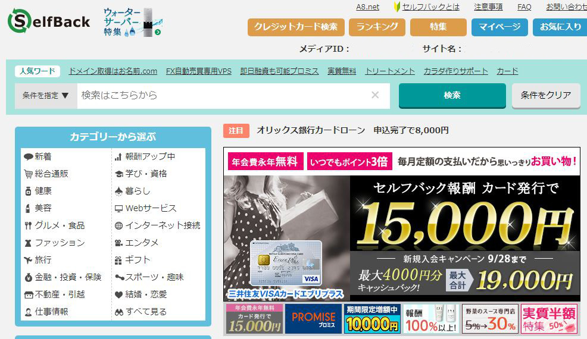The height and width of the screenshot is (339, 587).
Task: Open the Webサービス category
Action: click(151, 209)
